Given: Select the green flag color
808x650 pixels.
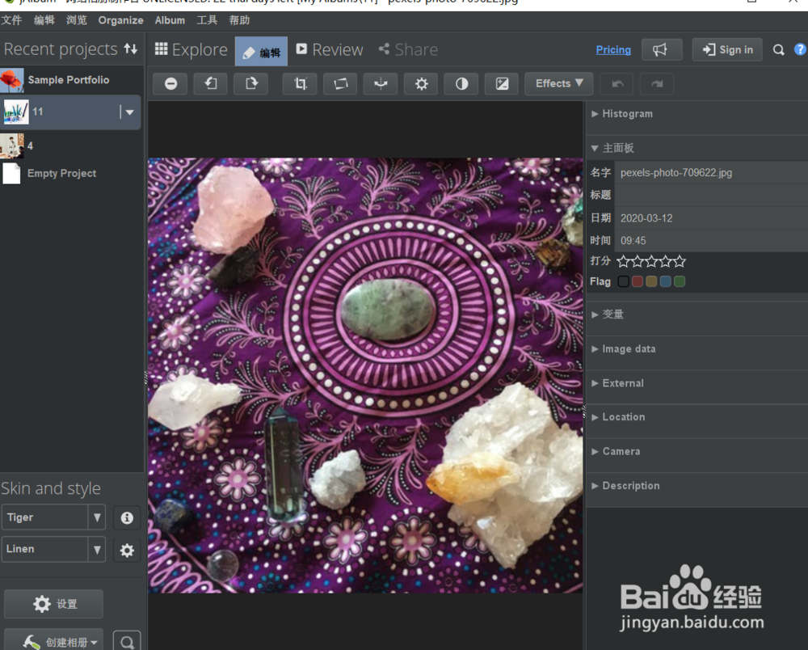Looking at the screenshot, I should tap(680, 281).
